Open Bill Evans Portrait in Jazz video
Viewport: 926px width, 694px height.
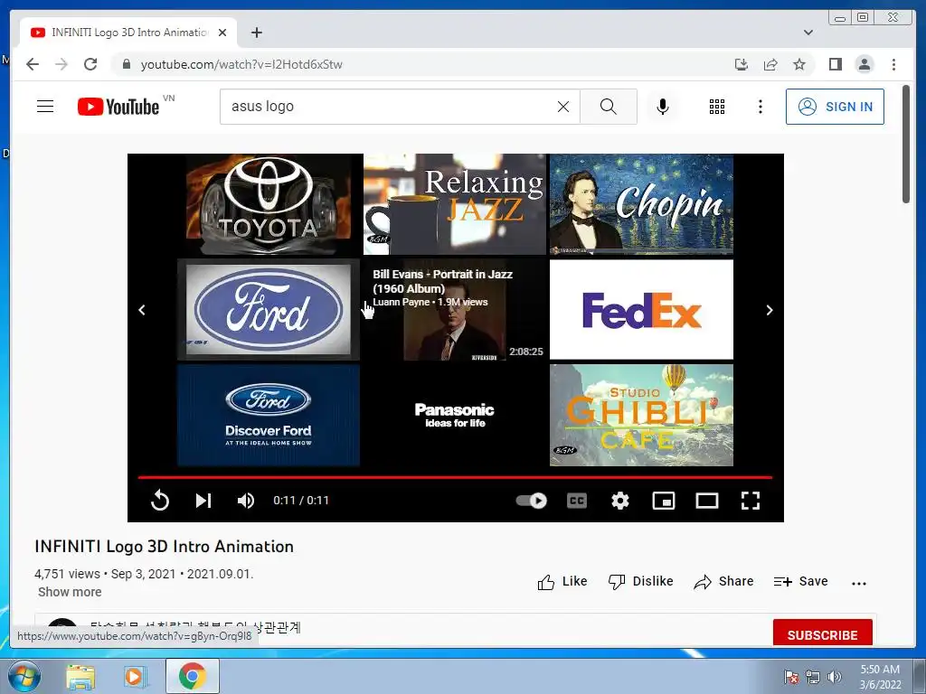click(455, 309)
